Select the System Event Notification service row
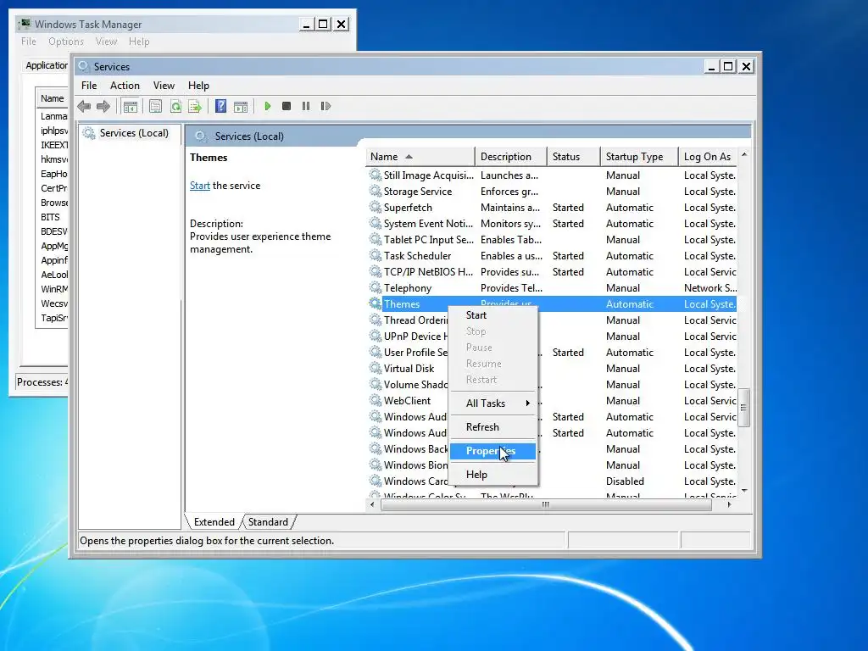 click(552, 223)
